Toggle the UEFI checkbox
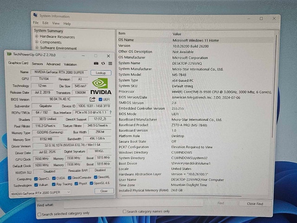297x223 pixels. [100, 99]
